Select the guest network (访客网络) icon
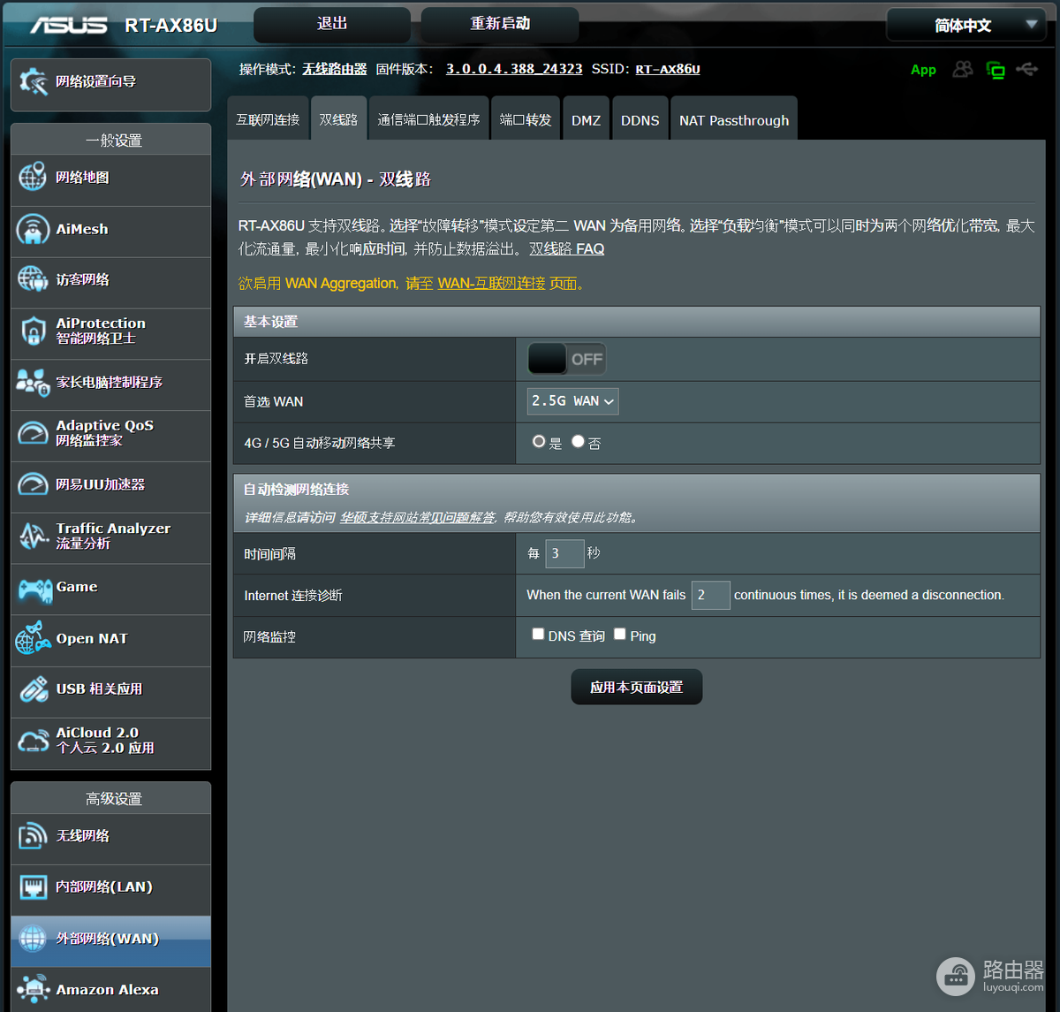 click(x=33, y=279)
